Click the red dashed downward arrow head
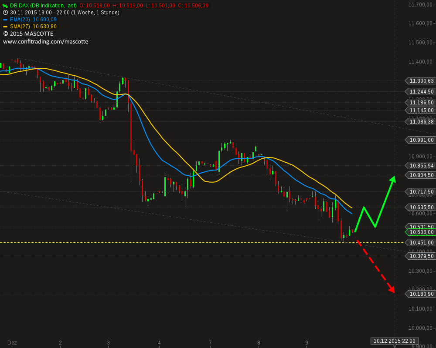The image size is (436, 348). 392,289
